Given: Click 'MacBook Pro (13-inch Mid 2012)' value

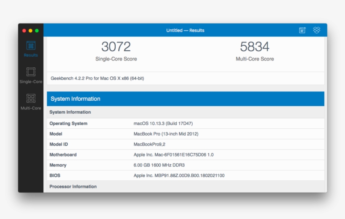Looking at the screenshot, I should point(166,134).
